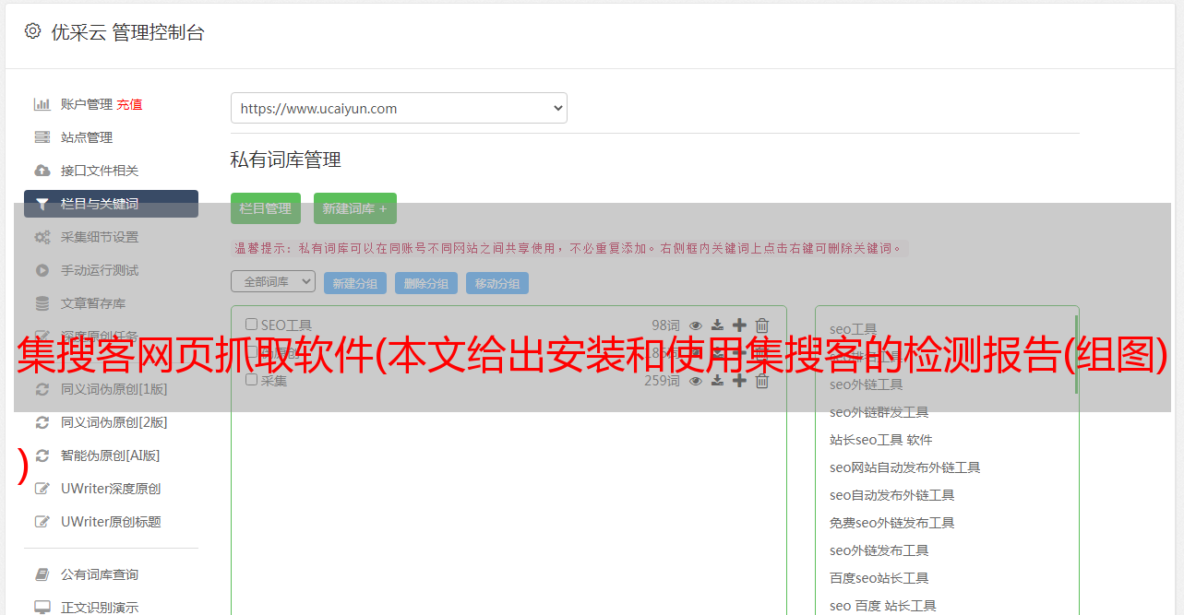1184x615 pixels.
Task: View keywords with SEO工具 row eye icon
Action: 696,325
